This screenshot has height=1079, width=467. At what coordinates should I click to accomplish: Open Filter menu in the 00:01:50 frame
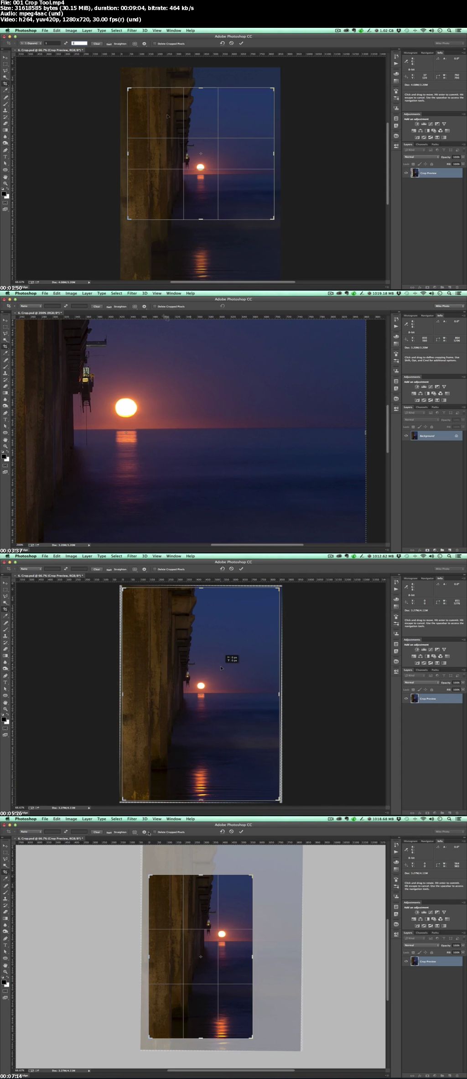tap(132, 31)
